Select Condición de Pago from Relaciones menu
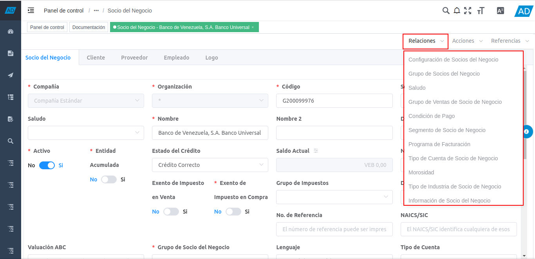Screen dimensions: 535x259 click(x=432, y=116)
